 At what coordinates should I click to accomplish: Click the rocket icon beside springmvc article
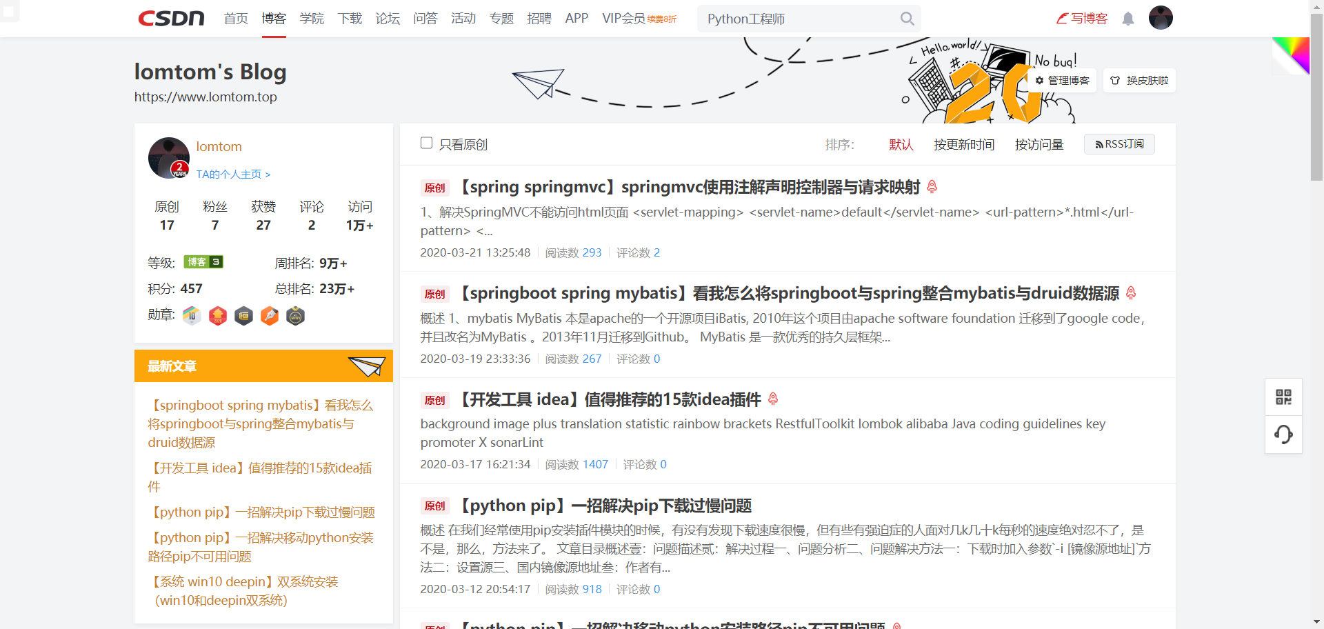pyautogui.click(x=932, y=187)
